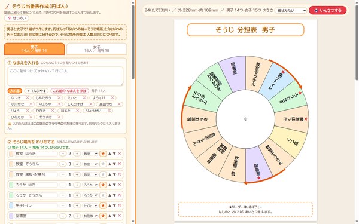Click the name paste textarea
This screenshot has width=359, height=224.
click(65, 76)
